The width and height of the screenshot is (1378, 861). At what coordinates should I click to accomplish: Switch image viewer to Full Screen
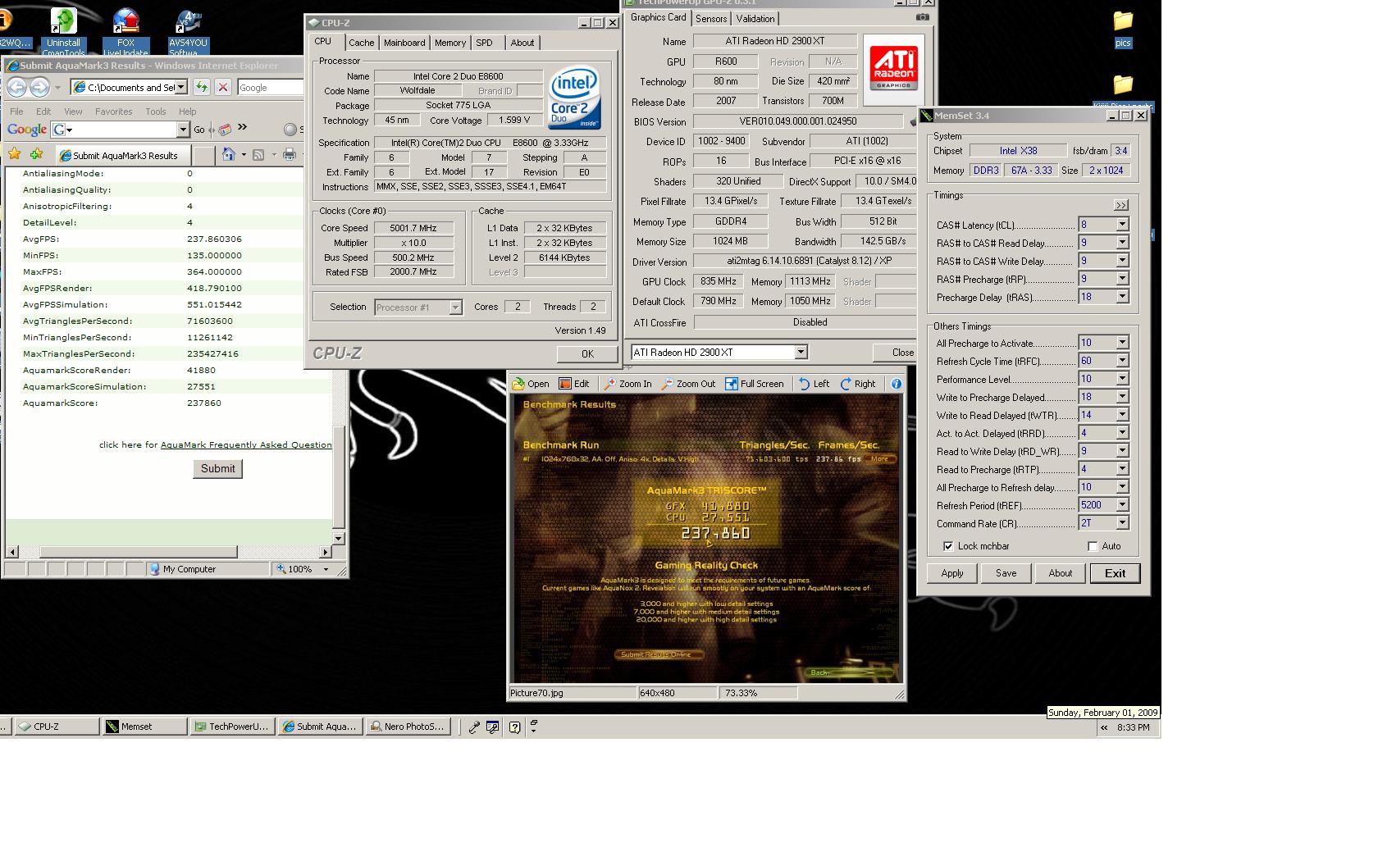[755, 384]
